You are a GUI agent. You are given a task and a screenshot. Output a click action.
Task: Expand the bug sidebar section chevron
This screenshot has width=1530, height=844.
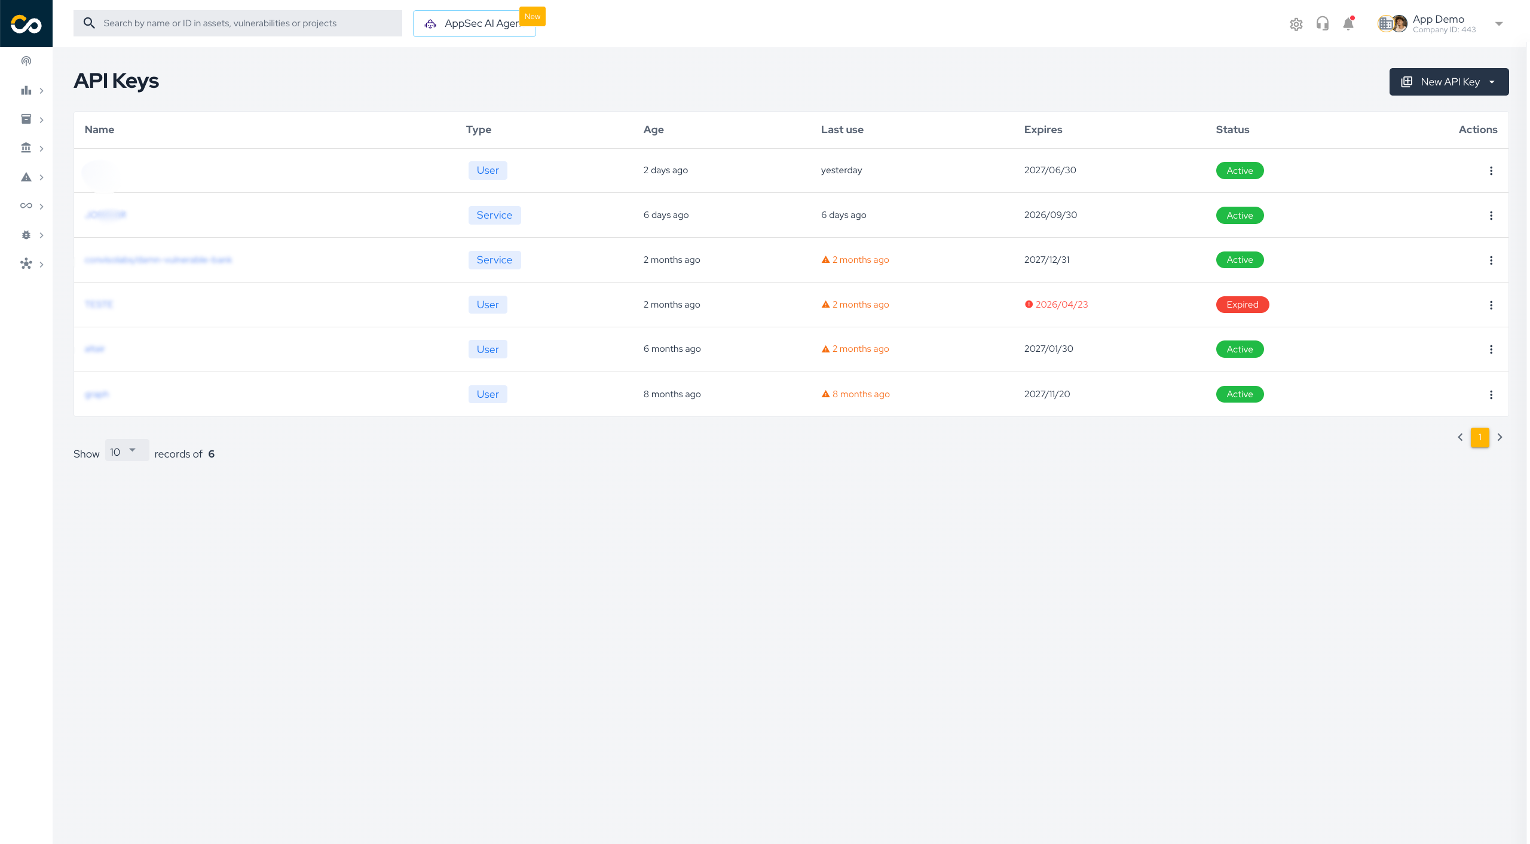41,235
